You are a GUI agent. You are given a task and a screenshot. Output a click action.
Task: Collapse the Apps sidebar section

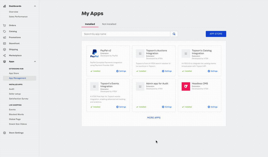click(35, 61)
